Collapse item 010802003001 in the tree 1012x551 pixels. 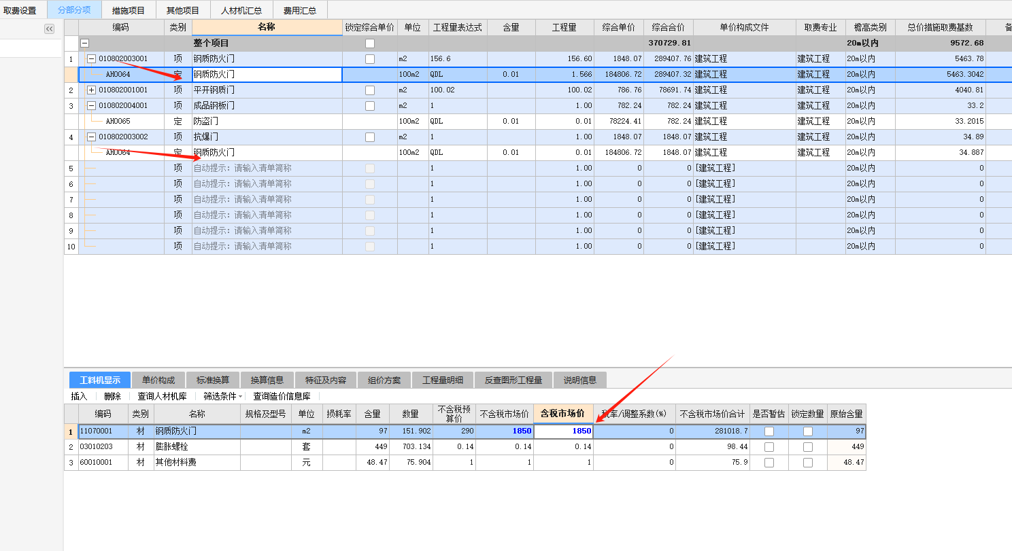coord(92,58)
